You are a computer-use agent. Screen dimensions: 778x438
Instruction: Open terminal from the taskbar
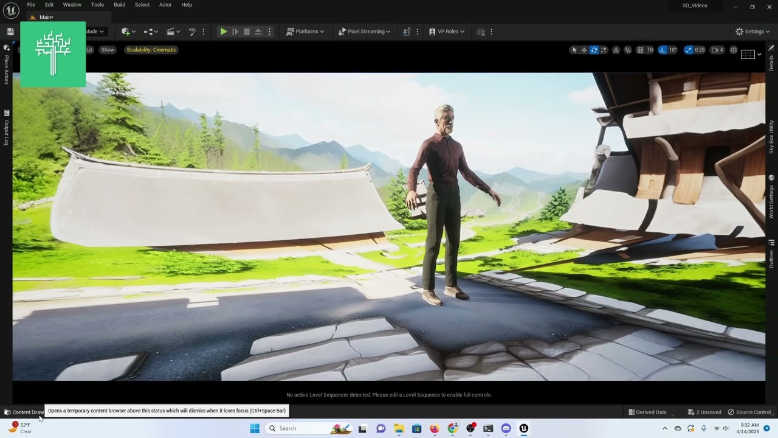click(x=488, y=428)
